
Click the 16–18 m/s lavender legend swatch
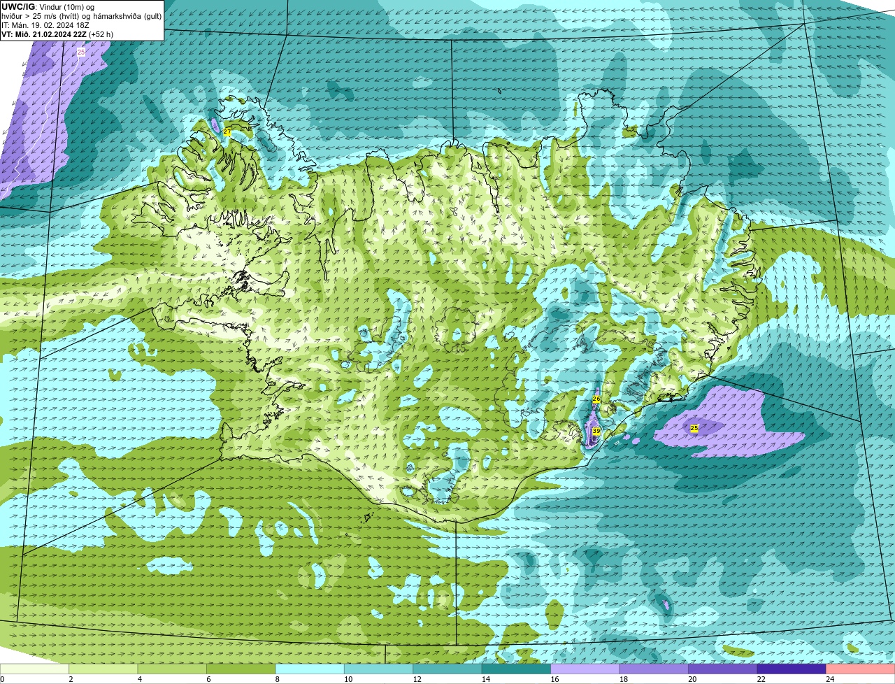tap(586, 669)
